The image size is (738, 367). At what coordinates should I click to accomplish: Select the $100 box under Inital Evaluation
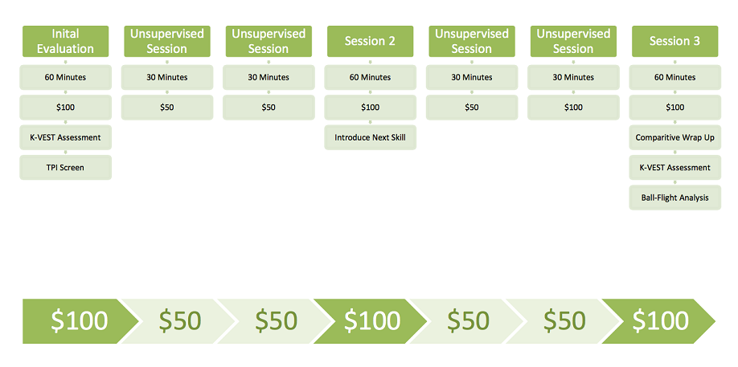(65, 107)
